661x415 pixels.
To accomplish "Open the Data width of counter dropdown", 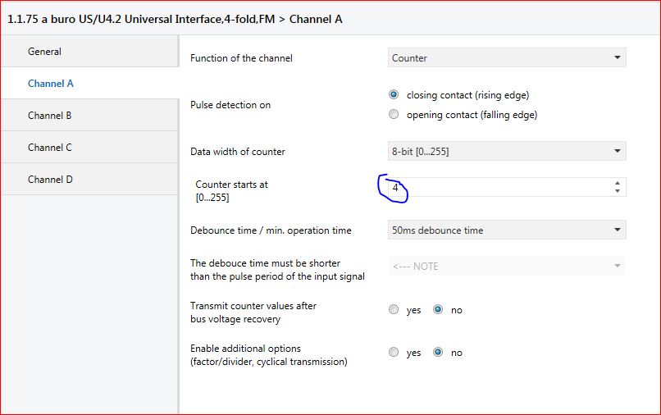I will click(x=506, y=152).
